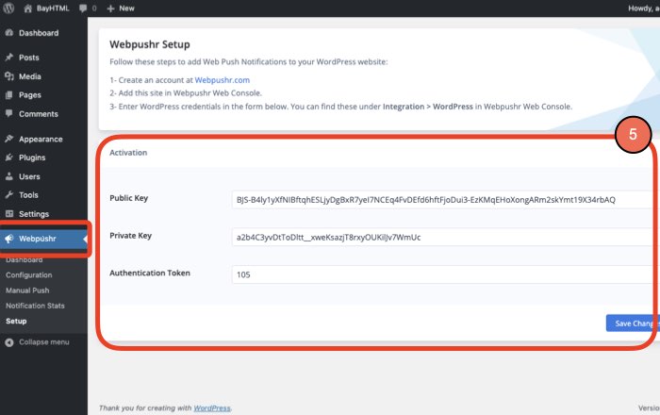Click Collapse menu text
This screenshot has height=415, width=660.
(x=43, y=342)
